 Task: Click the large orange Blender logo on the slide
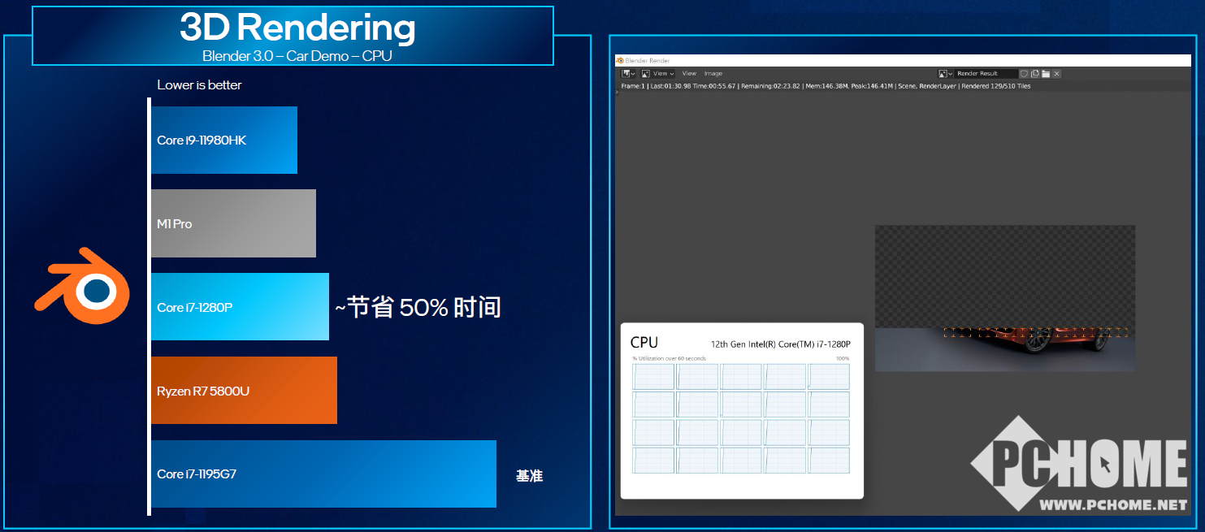coord(82,287)
